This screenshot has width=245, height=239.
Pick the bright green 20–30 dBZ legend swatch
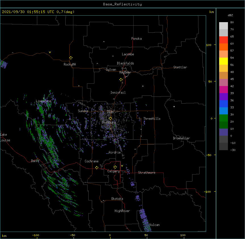223,118
